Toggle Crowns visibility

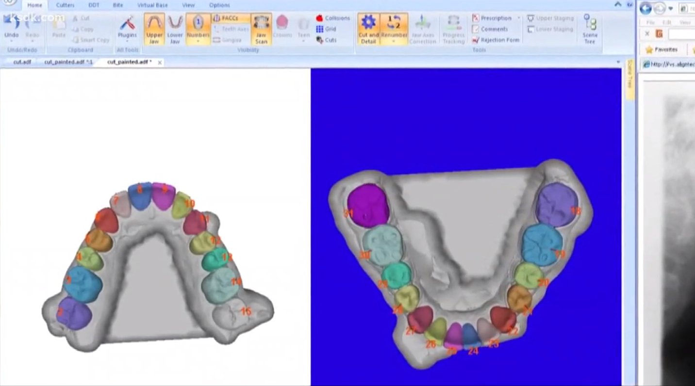tap(282, 26)
